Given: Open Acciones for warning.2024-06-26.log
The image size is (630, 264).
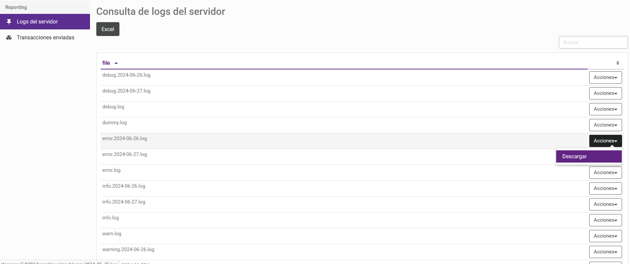Looking at the screenshot, I should tap(605, 252).
